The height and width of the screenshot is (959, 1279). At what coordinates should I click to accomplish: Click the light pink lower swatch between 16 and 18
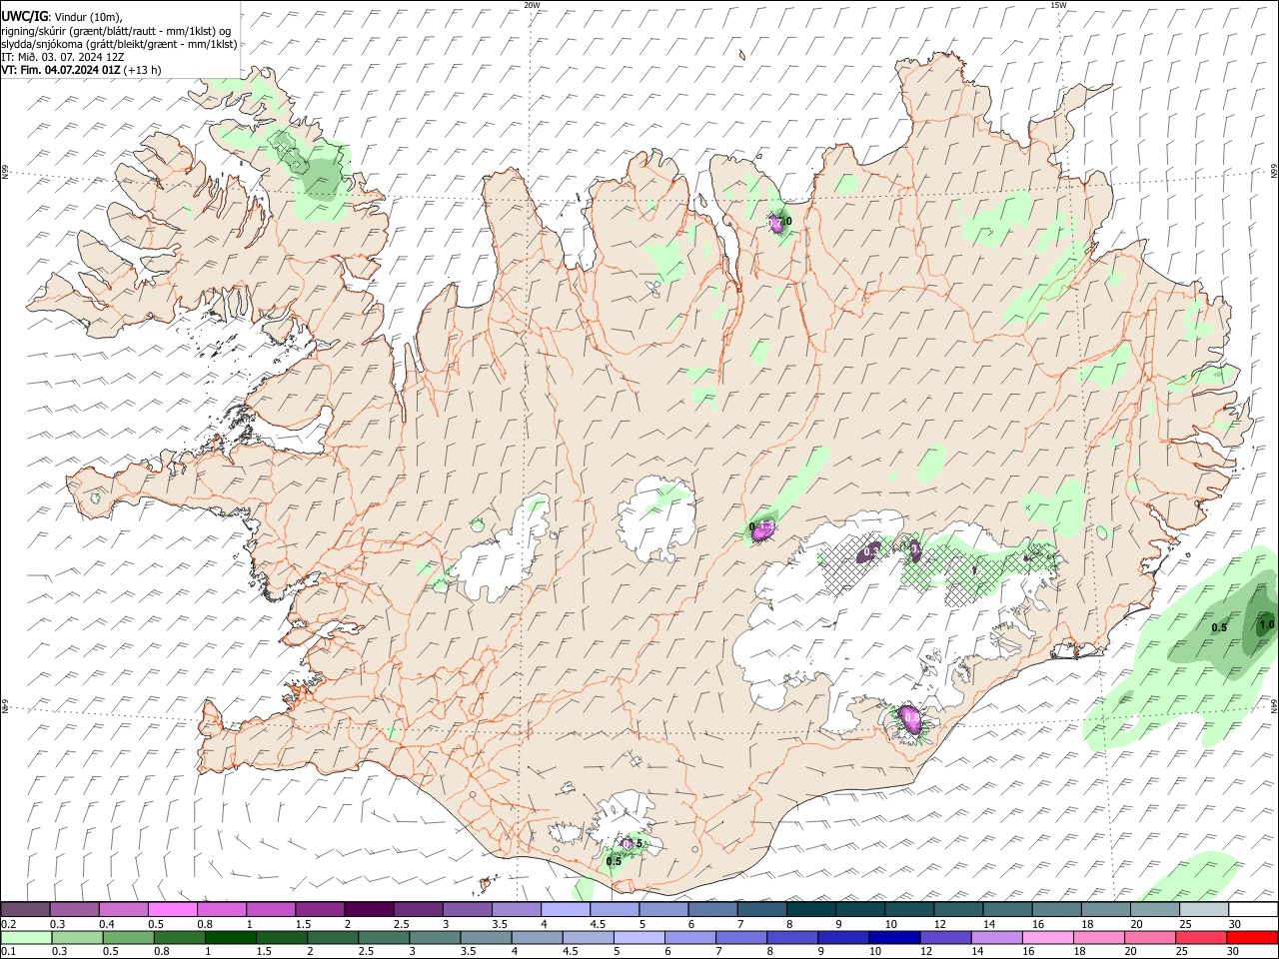(x=1047, y=937)
